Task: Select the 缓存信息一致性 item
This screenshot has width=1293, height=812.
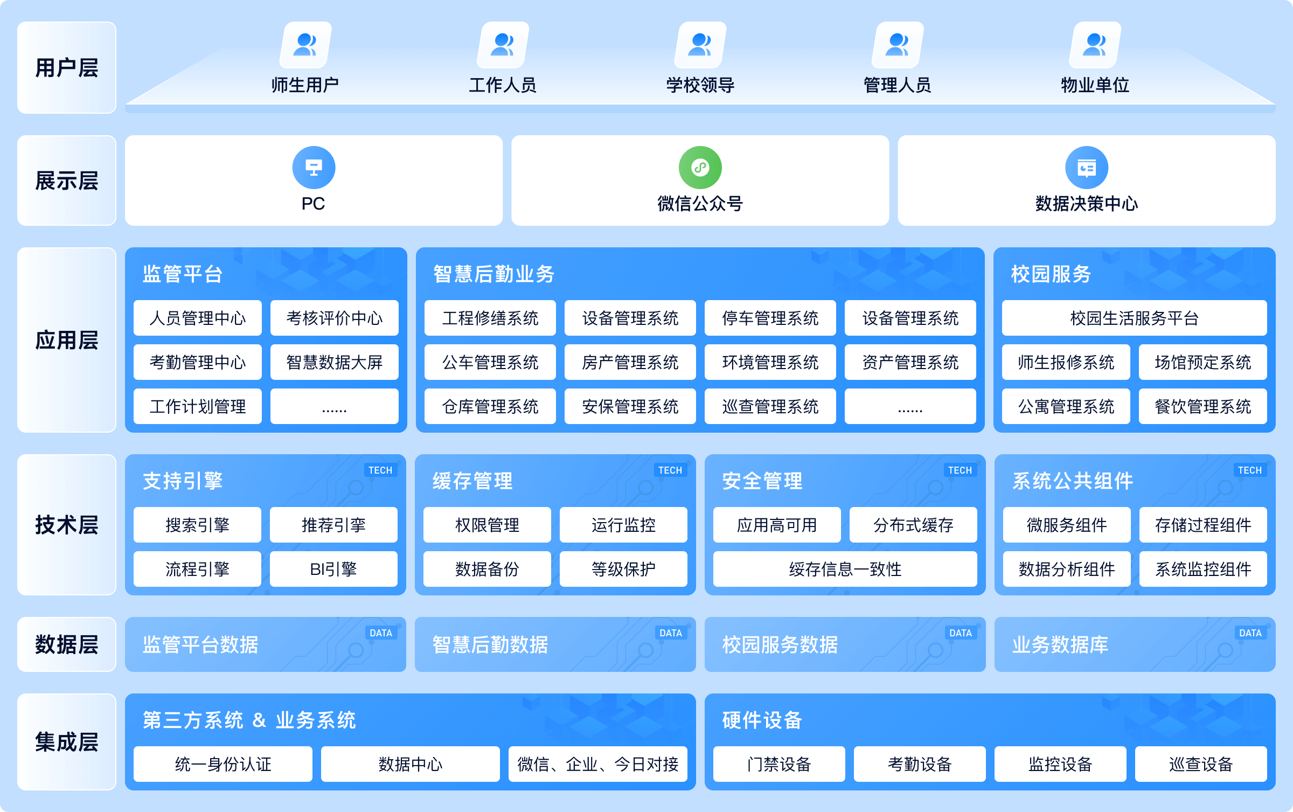Action: pyautogui.click(x=845, y=569)
